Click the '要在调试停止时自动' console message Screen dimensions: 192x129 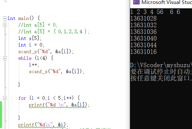coord(161,71)
